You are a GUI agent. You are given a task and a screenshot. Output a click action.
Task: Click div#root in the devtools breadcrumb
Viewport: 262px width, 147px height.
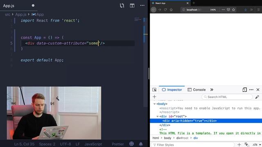(182, 138)
